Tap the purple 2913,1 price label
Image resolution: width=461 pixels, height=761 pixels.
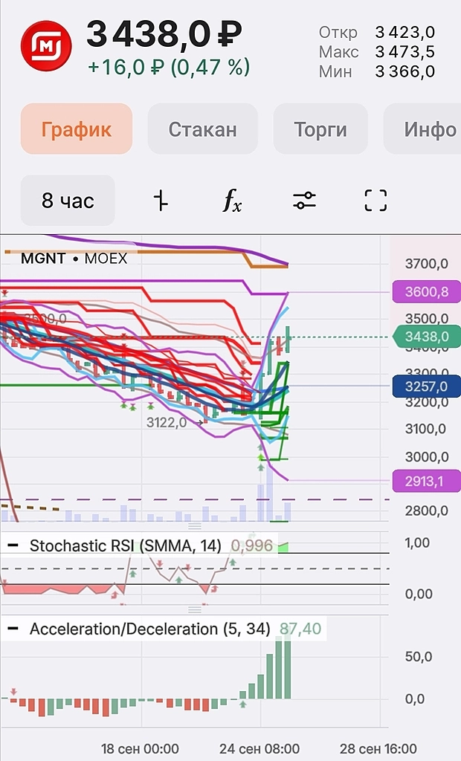[426, 481]
